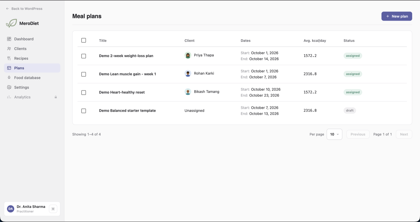The width and height of the screenshot is (420, 222).
Task: Click the Previous page button
Action: 358,134
